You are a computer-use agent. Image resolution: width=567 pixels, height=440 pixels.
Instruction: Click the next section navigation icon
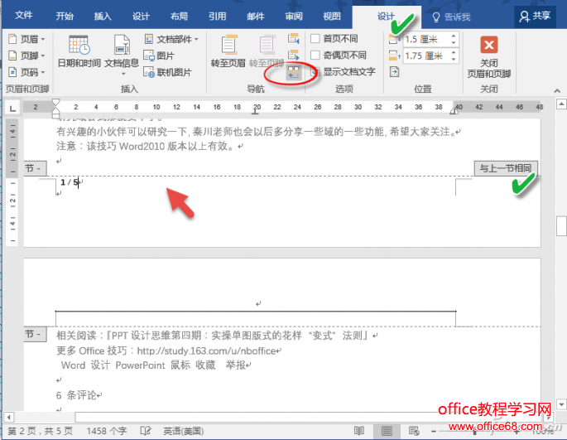click(293, 55)
